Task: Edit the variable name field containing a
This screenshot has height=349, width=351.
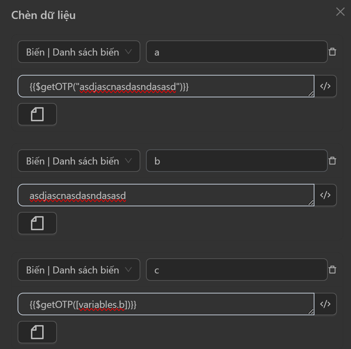Action: [236, 52]
